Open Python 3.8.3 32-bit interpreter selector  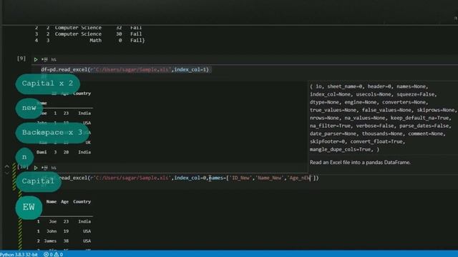click(x=19, y=254)
